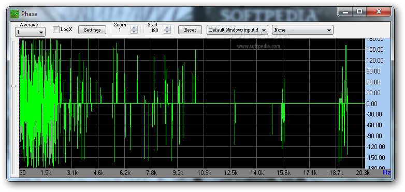Viewport: 405px width, 192px height.
Task: Click the vertical slider handle left of graph
Action: (13, 86)
